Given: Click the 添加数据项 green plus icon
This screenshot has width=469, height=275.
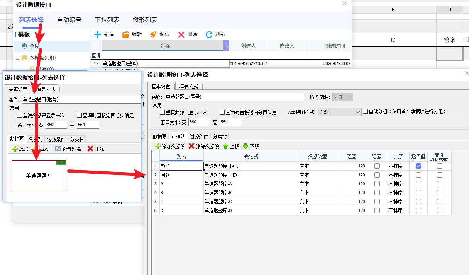Looking at the screenshot, I should click(157, 146).
